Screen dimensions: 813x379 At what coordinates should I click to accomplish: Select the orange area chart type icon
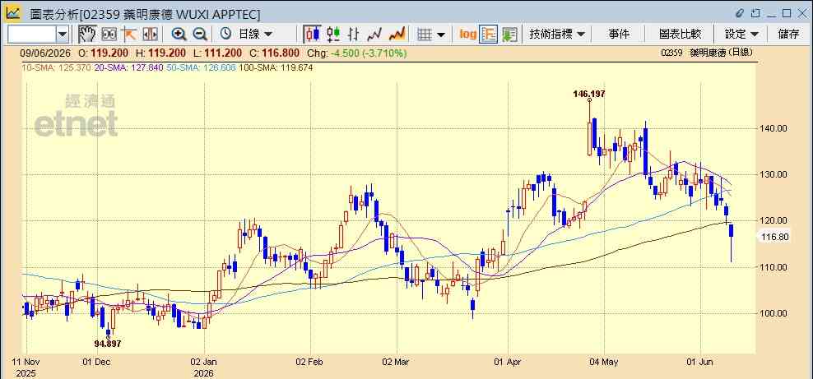click(x=397, y=35)
